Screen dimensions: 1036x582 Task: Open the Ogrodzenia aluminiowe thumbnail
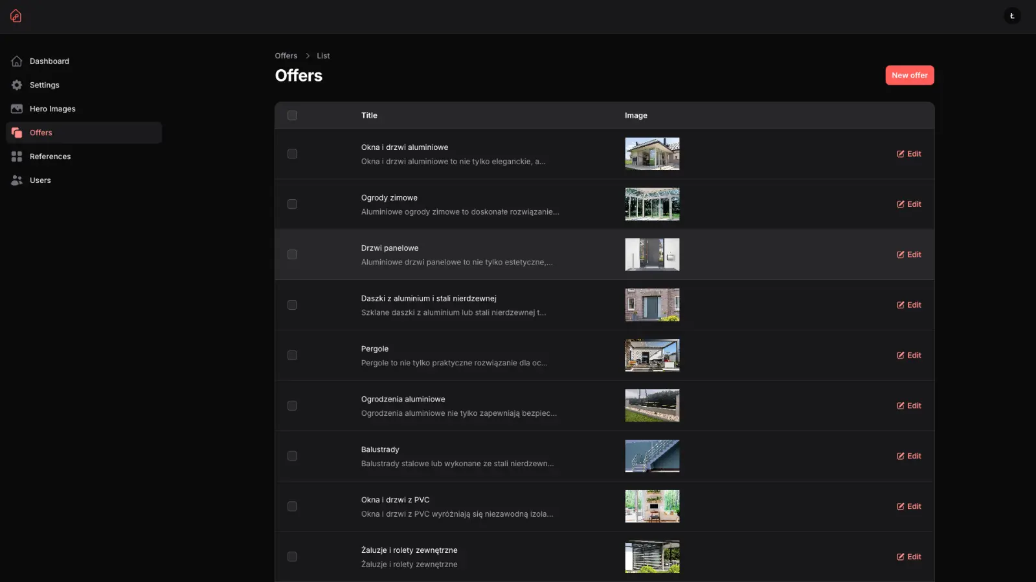click(x=652, y=406)
